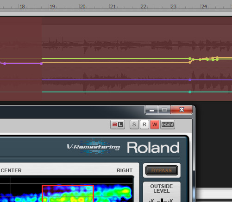Click the OUTSIDE LEVEL slider handle
This screenshot has width=232, height=202.
tap(162, 200)
